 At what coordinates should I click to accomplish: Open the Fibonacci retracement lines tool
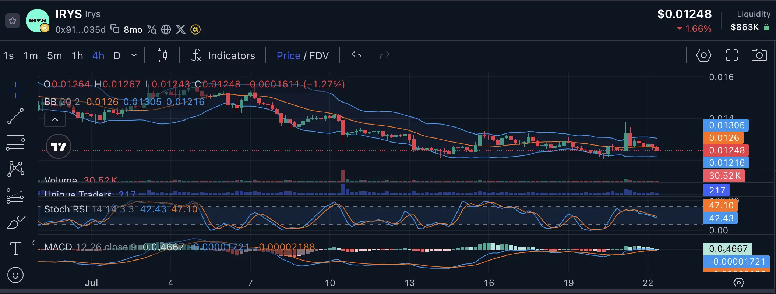[15, 143]
